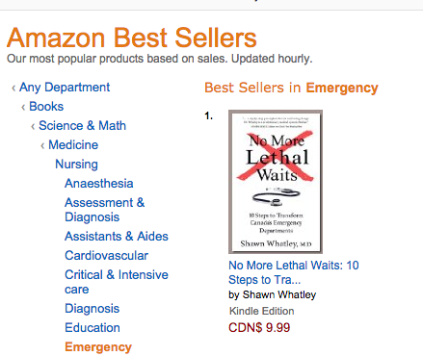
Task: Open Anaesthesia subcategory
Action: (x=99, y=184)
